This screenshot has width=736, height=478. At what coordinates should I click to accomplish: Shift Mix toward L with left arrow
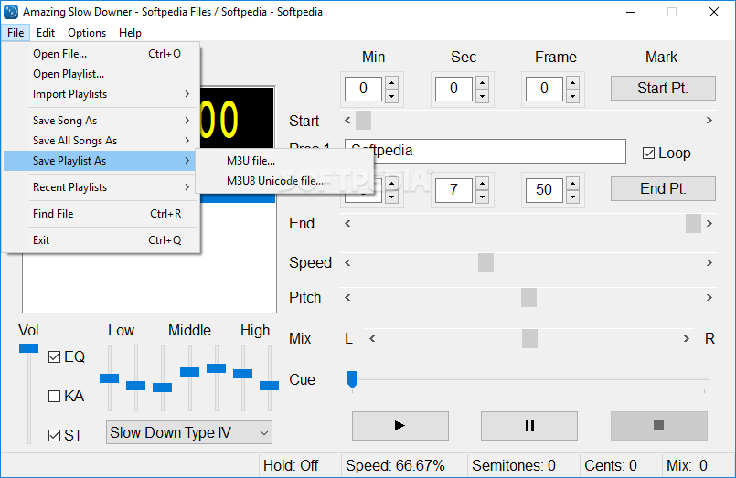click(372, 338)
